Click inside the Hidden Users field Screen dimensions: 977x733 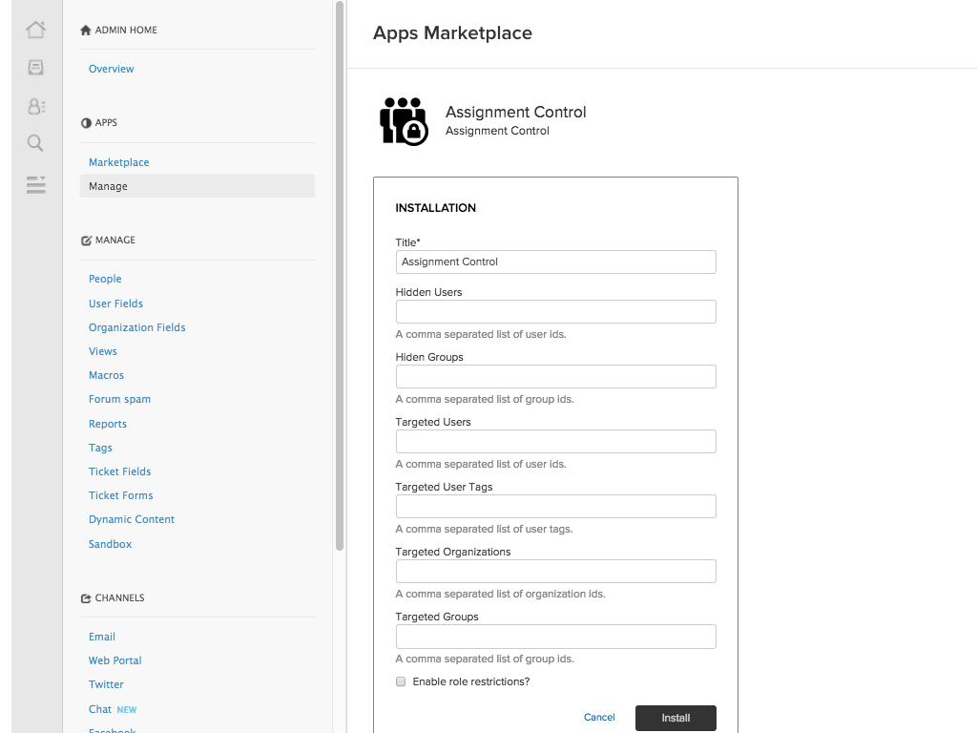pos(555,311)
